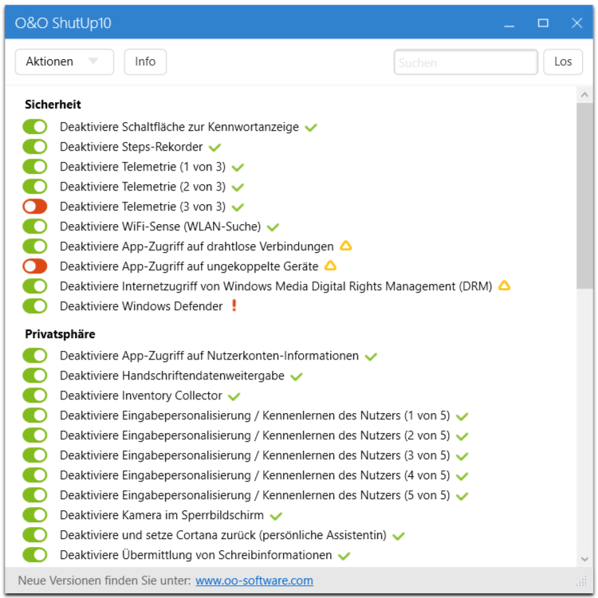Toggle Telemetrie (2 von 3) switch
Image resolution: width=598 pixels, height=598 pixels.
tap(35, 187)
